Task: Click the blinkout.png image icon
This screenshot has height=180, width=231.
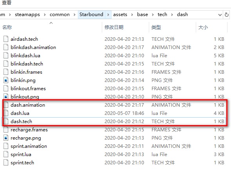Action: (6, 96)
